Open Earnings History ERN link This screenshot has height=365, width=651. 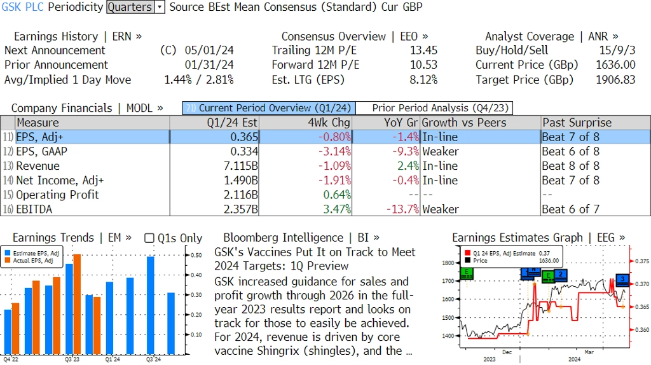pos(78,36)
